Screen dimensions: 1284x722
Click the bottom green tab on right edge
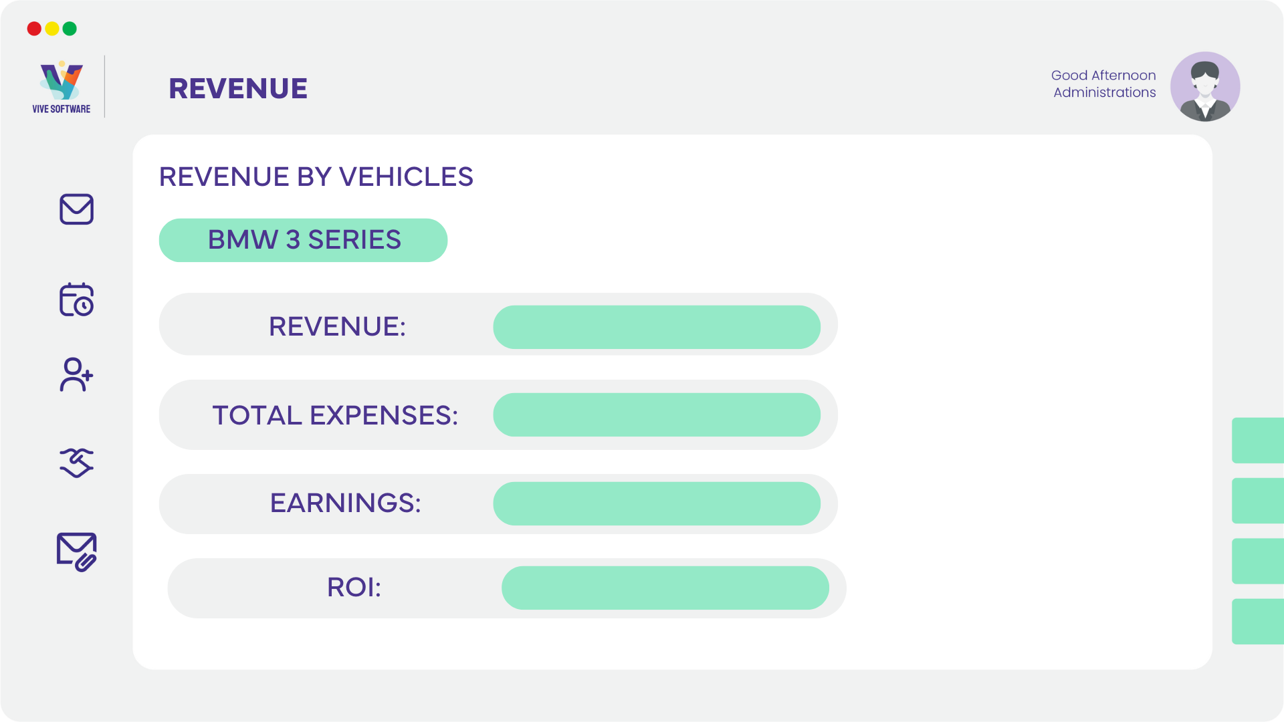[1258, 622]
